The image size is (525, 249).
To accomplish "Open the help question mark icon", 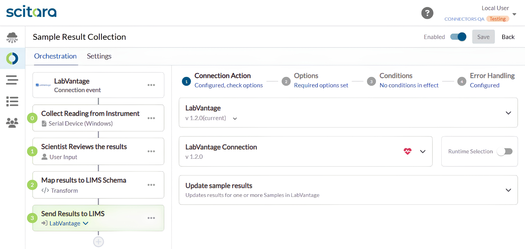I will (x=427, y=13).
